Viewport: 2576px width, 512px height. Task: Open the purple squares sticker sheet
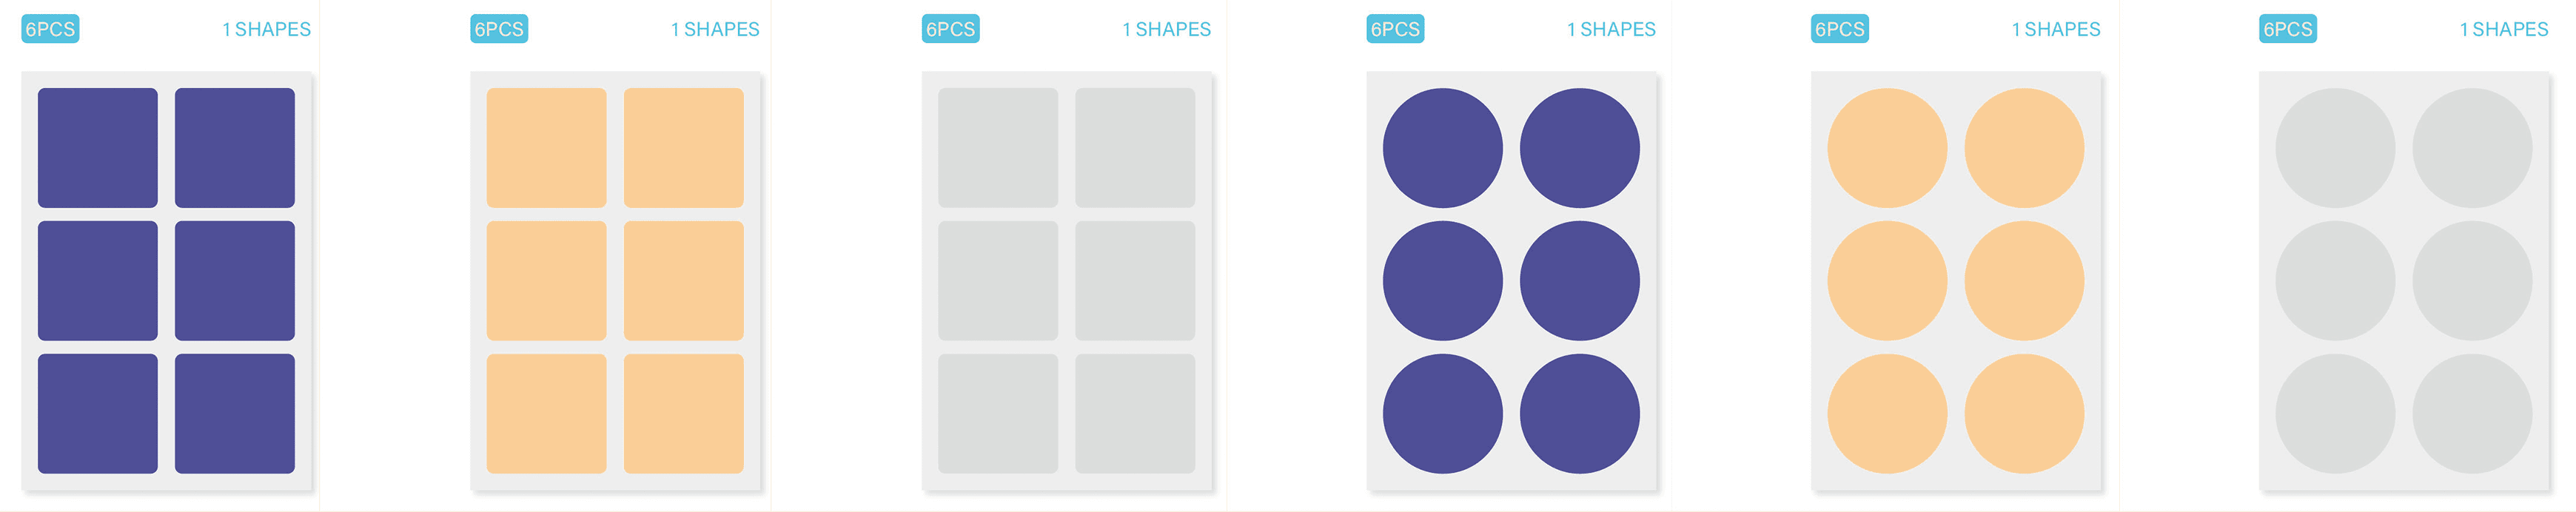pyautogui.click(x=166, y=281)
